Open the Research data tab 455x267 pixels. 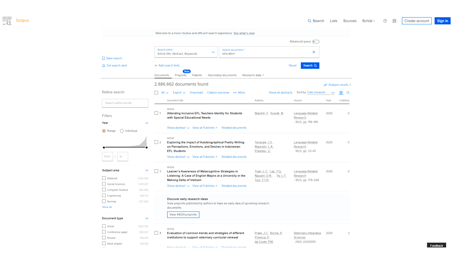[253, 75]
